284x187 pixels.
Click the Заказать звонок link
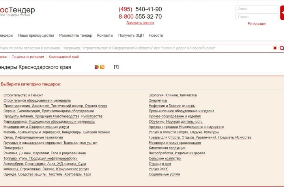tap(140, 23)
